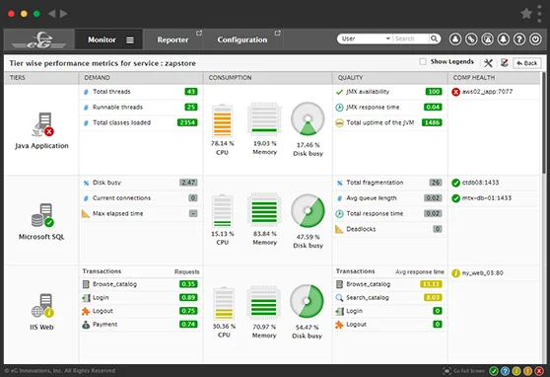Filter by yellow minor status icon
This screenshot has width=550, height=377.
pos(516,371)
